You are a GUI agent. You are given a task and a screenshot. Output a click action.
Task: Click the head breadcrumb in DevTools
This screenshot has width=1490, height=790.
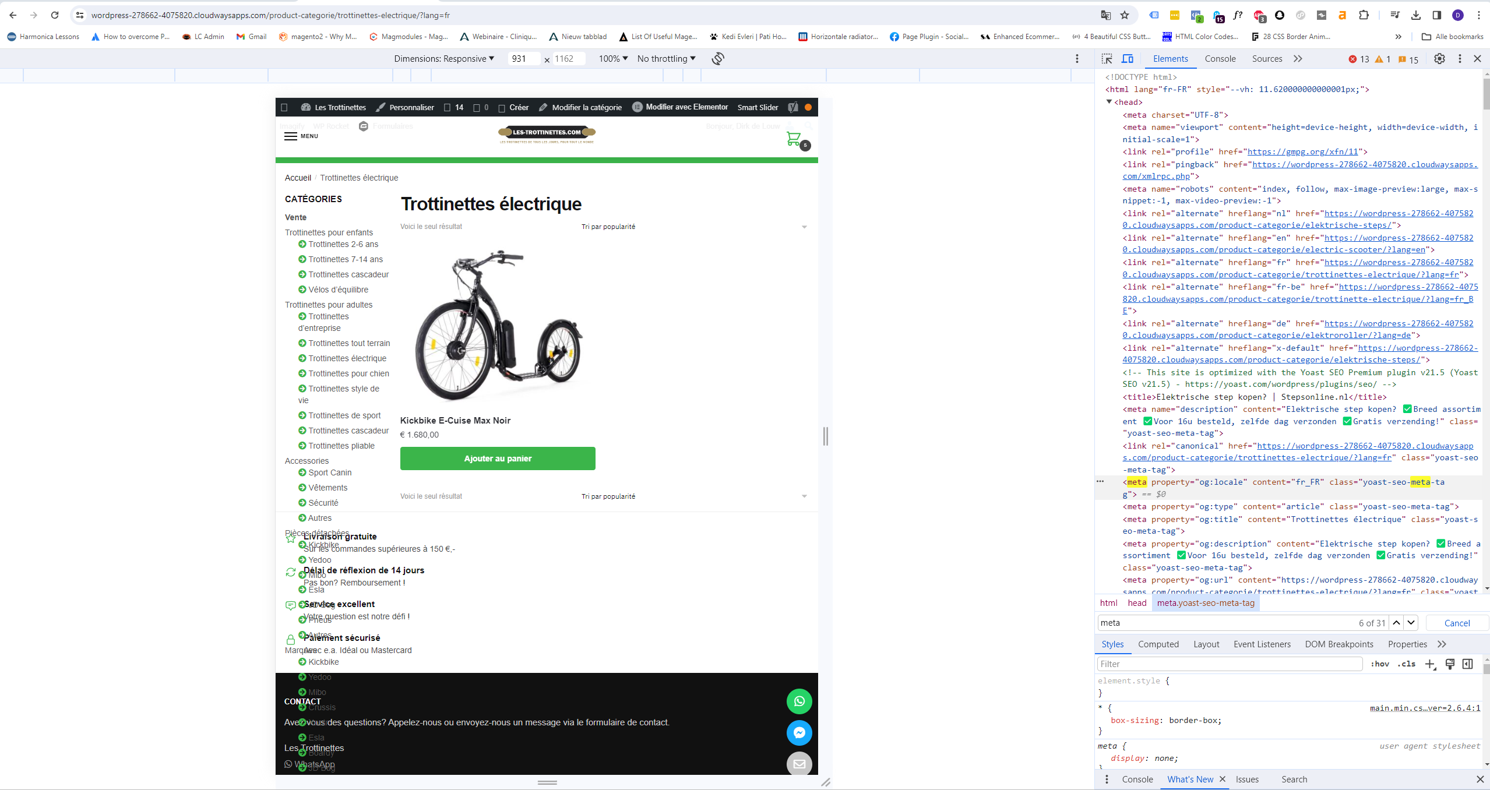point(1137,603)
